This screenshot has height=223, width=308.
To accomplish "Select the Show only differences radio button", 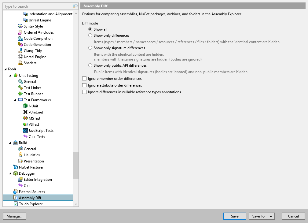I will 90,35.
